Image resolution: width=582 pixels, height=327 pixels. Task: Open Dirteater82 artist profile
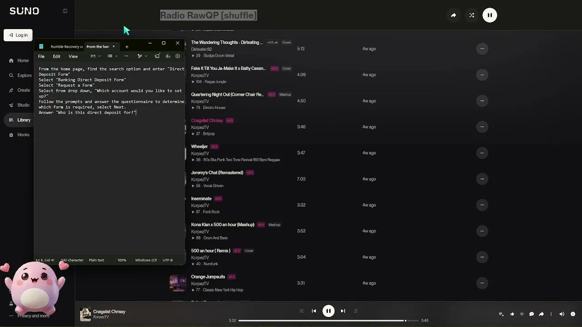(201, 49)
